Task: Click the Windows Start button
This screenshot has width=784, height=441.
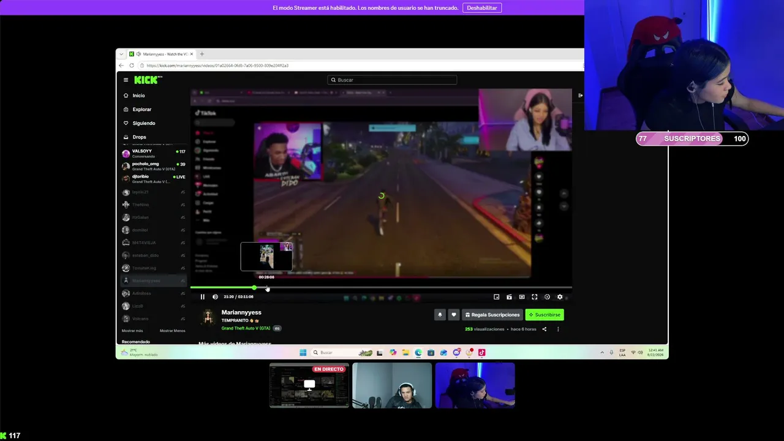Action: point(303,353)
